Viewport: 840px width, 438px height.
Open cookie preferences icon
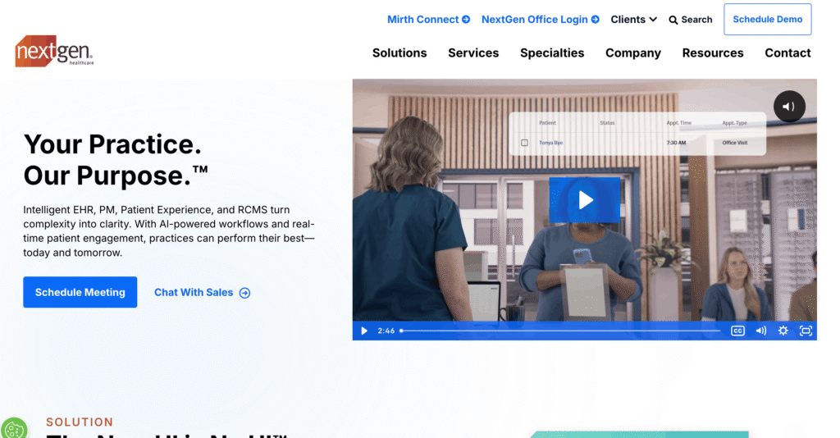coord(14,430)
